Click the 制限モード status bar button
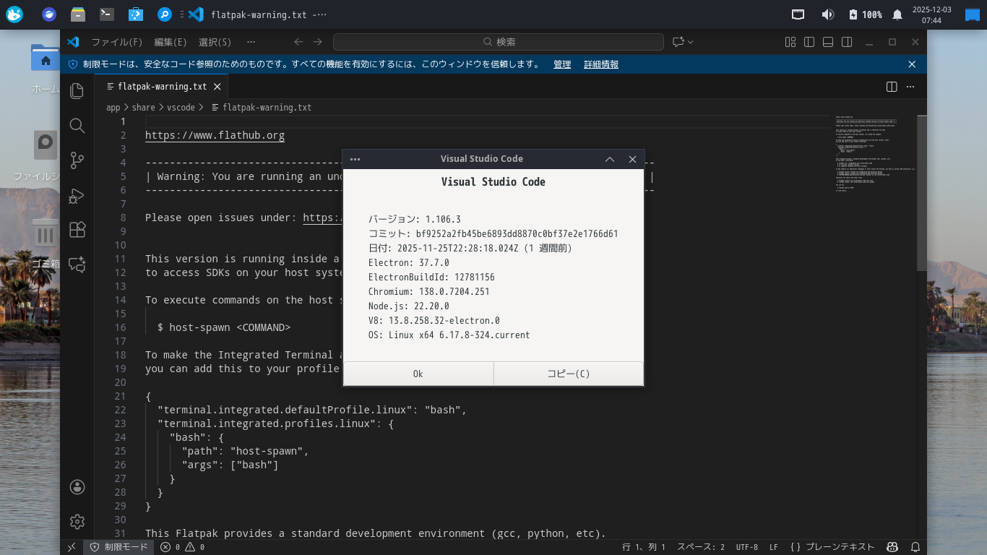 [x=119, y=547]
